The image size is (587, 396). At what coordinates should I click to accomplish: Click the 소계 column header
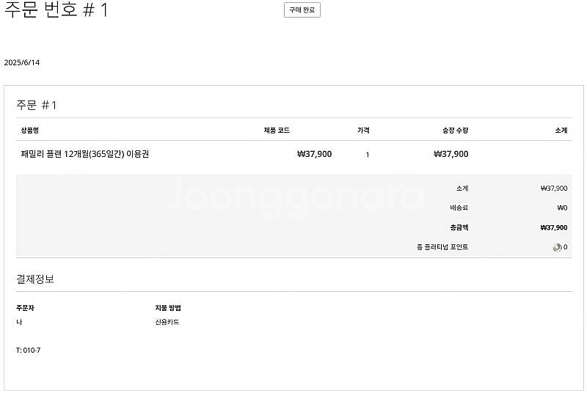tap(561, 131)
